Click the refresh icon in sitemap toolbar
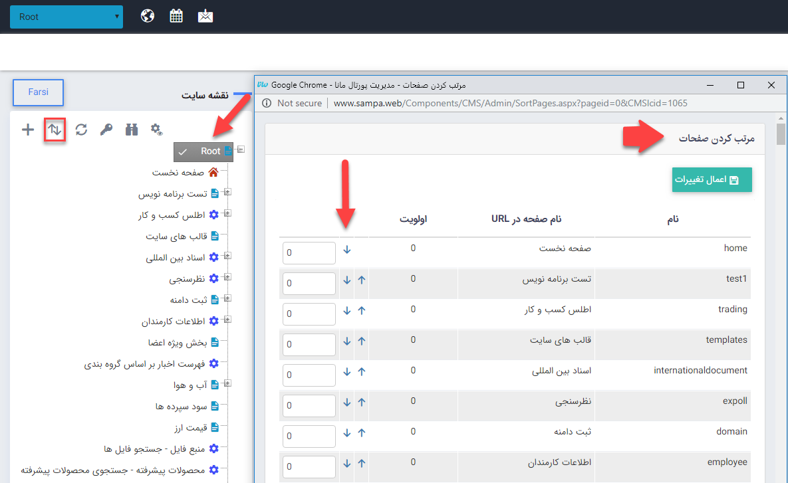Screen dimensions: 788x483 coord(81,130)
